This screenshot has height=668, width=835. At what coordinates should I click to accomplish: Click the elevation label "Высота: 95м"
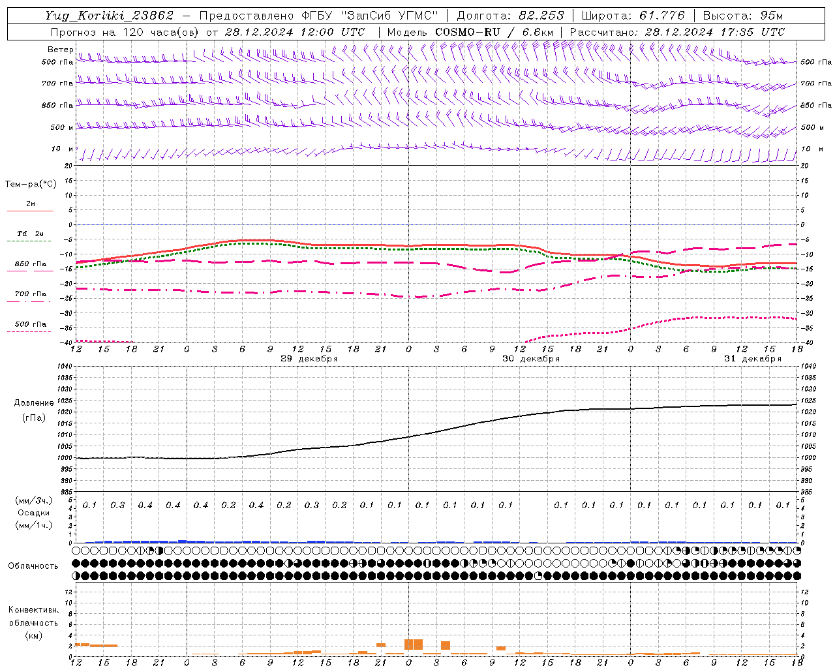[742, 16]
